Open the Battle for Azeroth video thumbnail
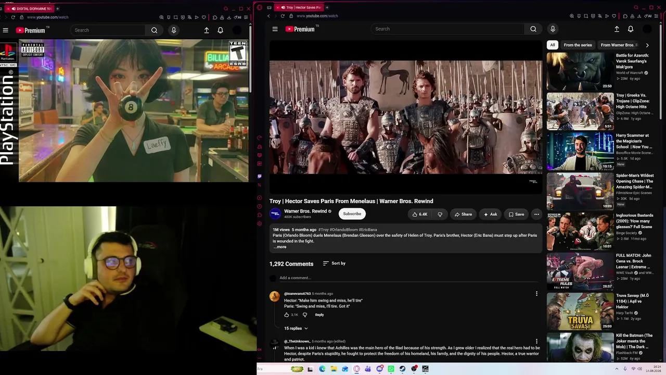 click(580, 71)
